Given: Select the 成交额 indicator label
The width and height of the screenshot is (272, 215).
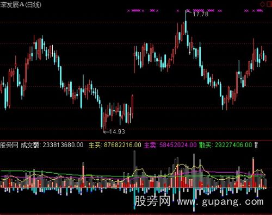Looking at the screenshot, I should (30, 145).
